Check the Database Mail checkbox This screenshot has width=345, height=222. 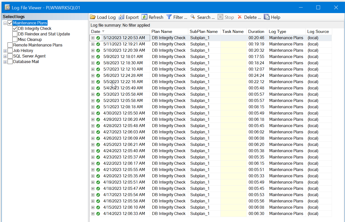click(x=10, y=62)
